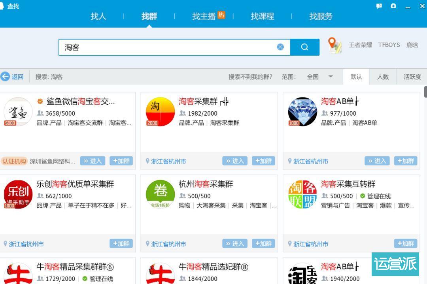The image size is (427, 284).
Task: Click +加群 for 淘客采集群 1982/2000
Action: point(263,161)
